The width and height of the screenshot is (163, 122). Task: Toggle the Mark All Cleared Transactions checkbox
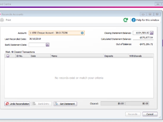click(8, 56)
